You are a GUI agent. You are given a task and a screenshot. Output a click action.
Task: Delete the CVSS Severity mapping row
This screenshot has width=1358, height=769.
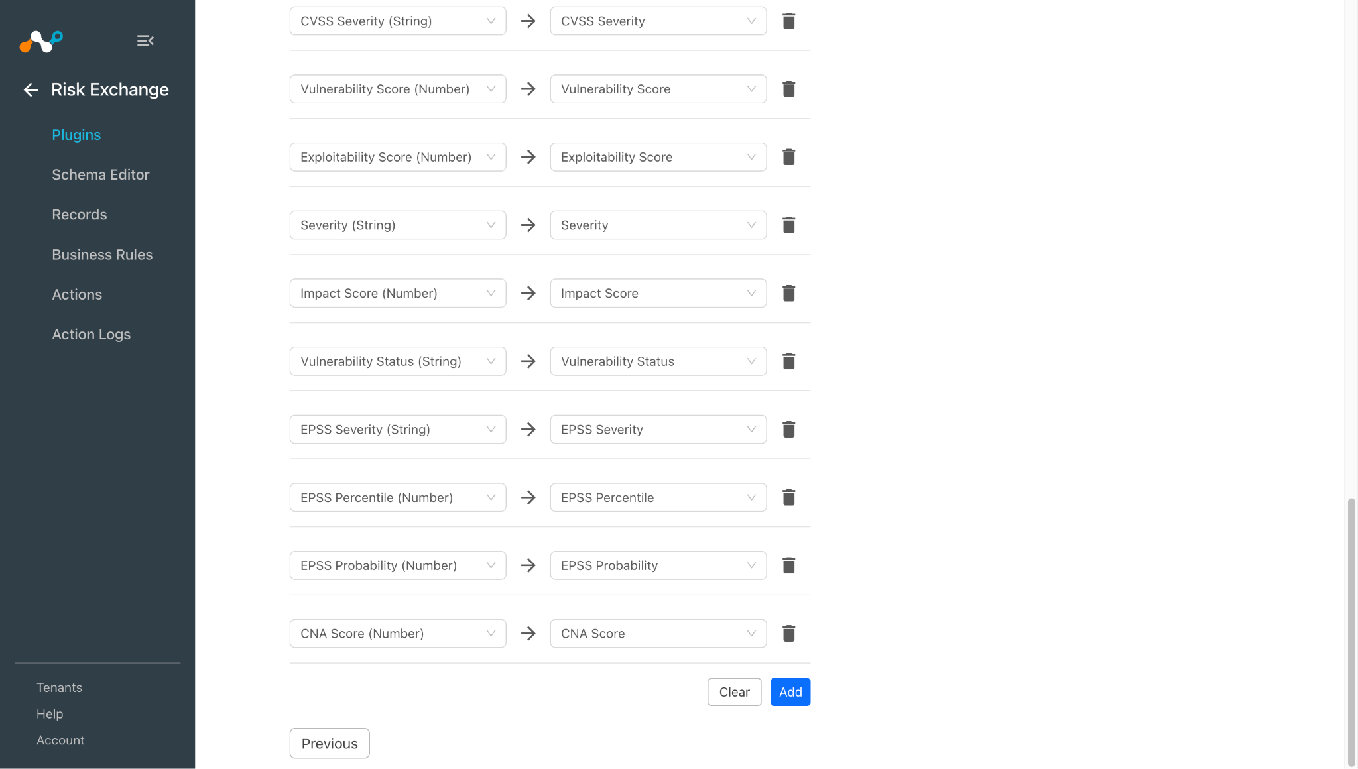pos(788,21)
